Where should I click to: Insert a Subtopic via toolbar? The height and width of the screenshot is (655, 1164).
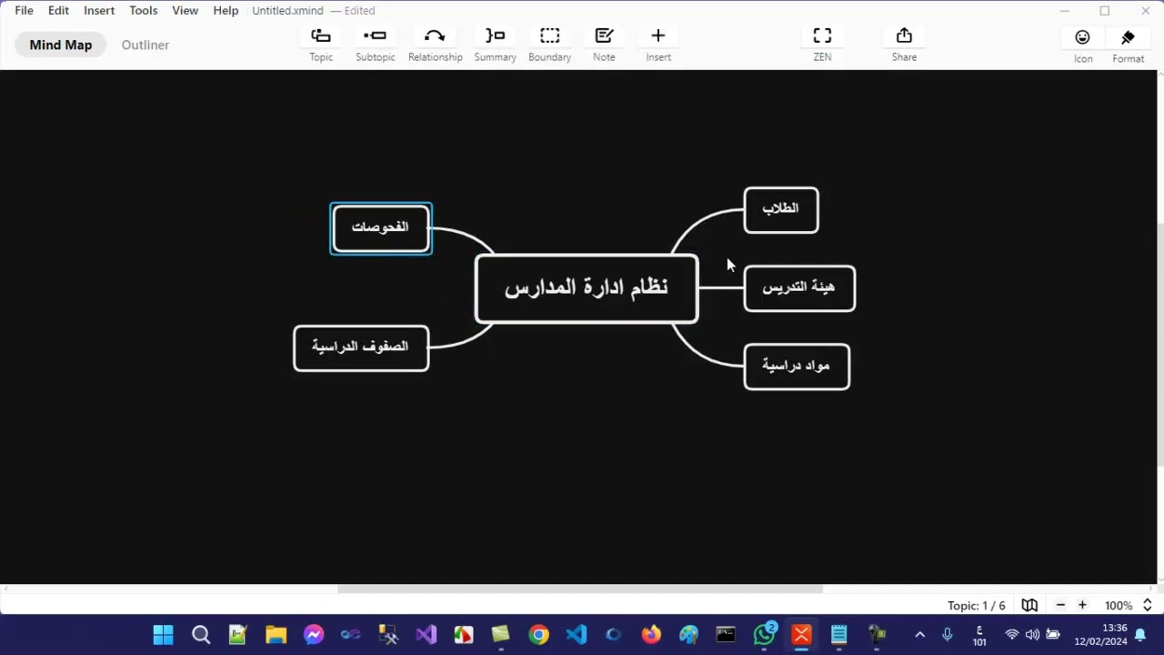coord(375,45)
